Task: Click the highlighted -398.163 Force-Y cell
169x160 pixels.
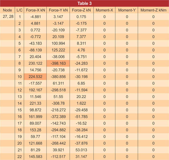Action: 58,63
